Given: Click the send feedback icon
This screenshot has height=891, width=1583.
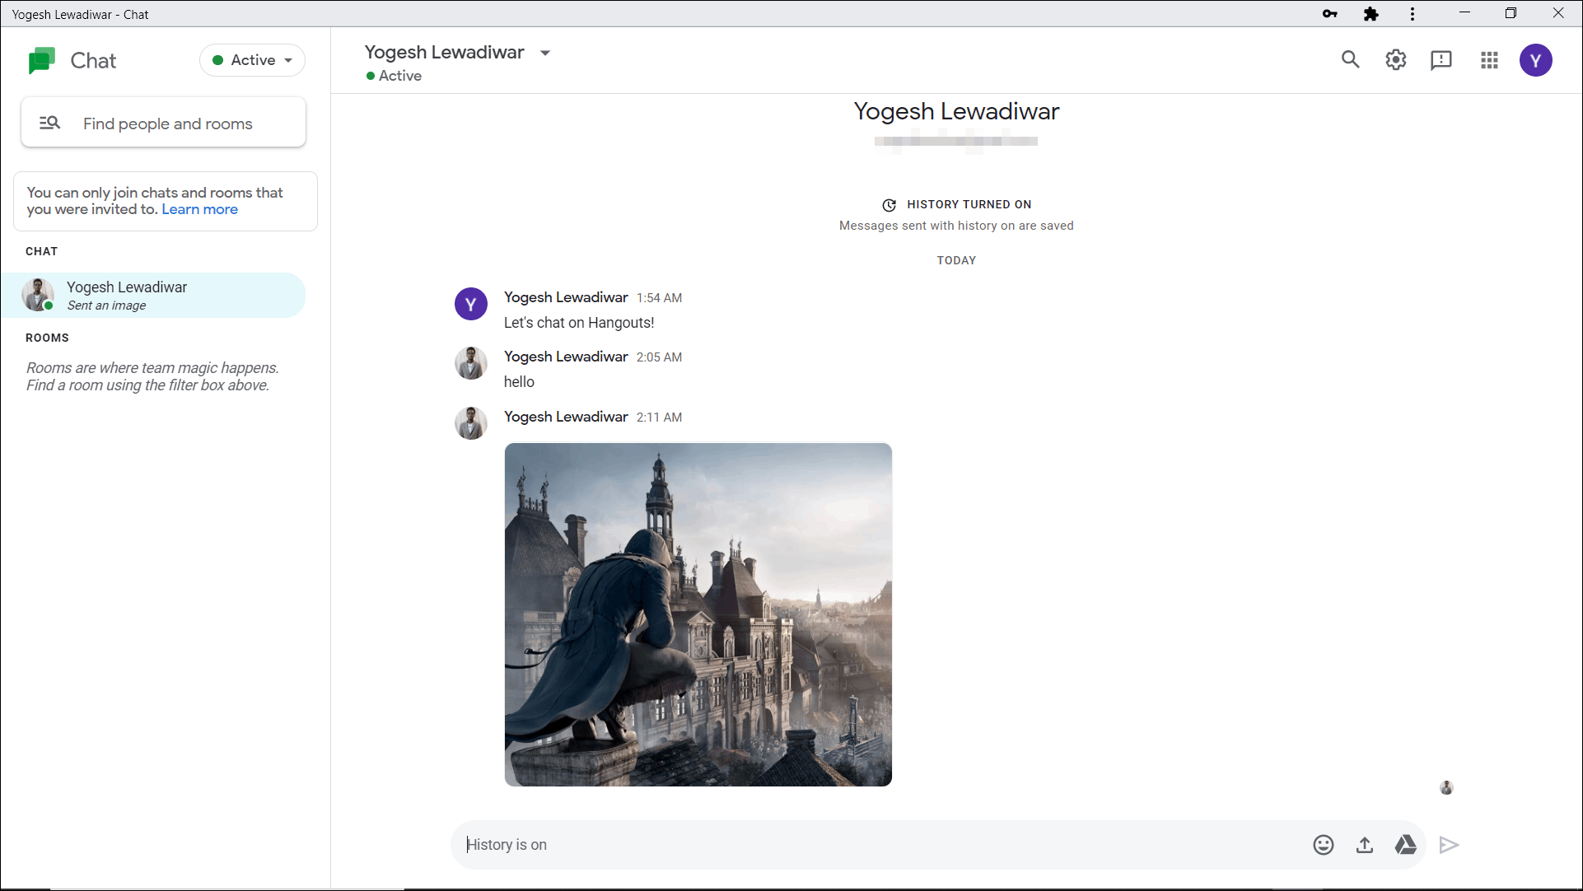Looking at the screenshot, I should click(x=1441, y=59).
